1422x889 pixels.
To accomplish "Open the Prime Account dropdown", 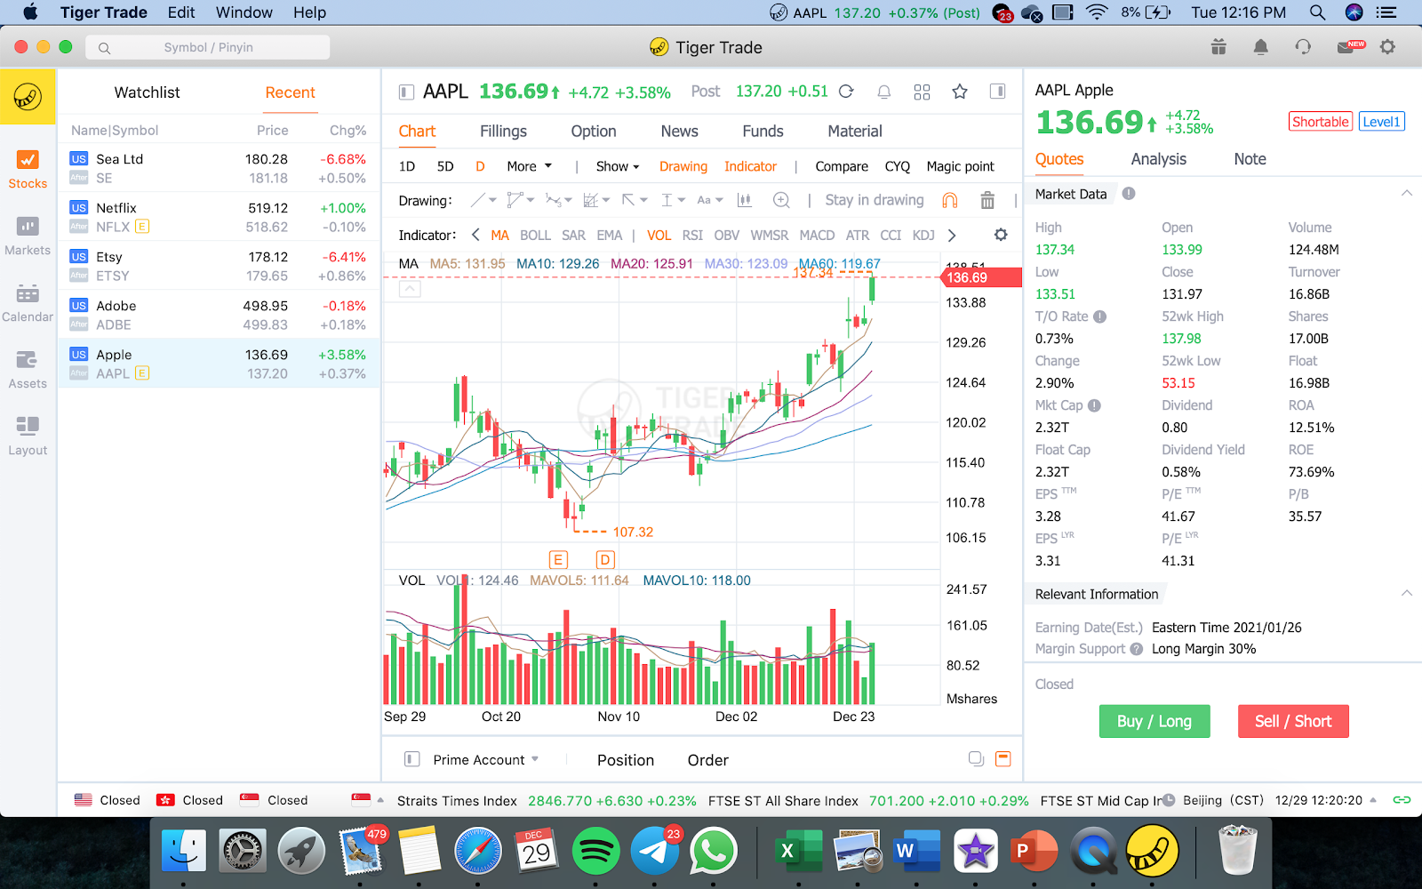I will click(486, 760).
